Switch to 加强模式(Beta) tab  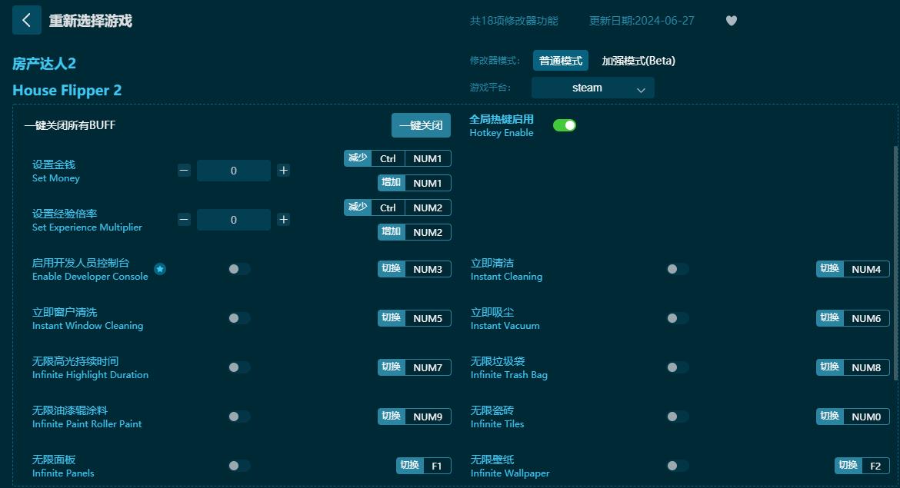(x=638, y=61)
